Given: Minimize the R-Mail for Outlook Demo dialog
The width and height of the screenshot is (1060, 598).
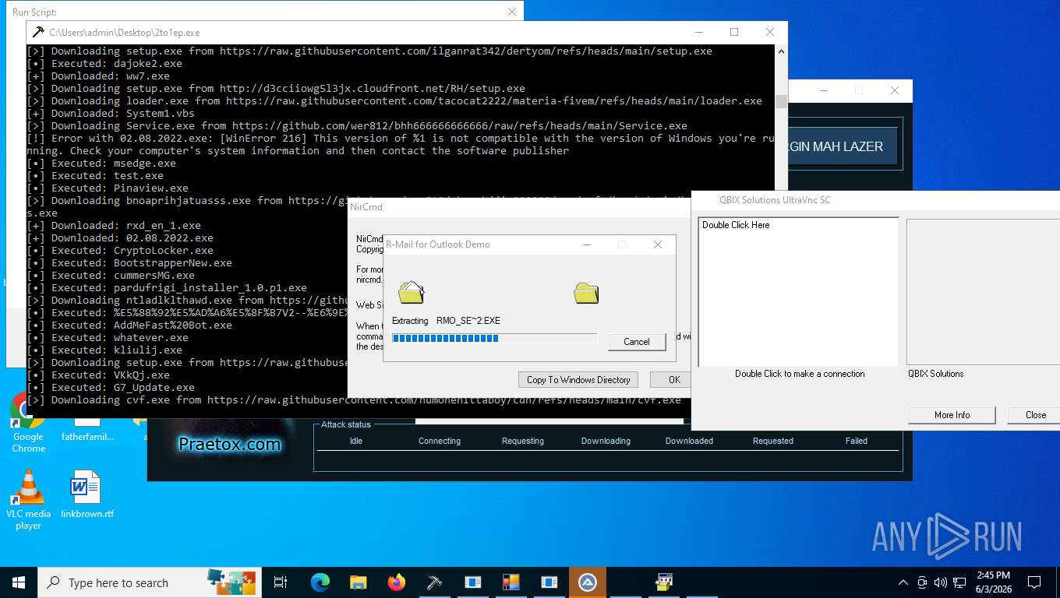Looking at the screenshot, I should [588, 244].
